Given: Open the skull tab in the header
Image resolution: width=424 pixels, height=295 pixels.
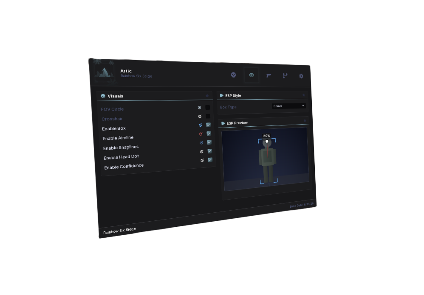Looking at the screenshot, I should [233, 75].
